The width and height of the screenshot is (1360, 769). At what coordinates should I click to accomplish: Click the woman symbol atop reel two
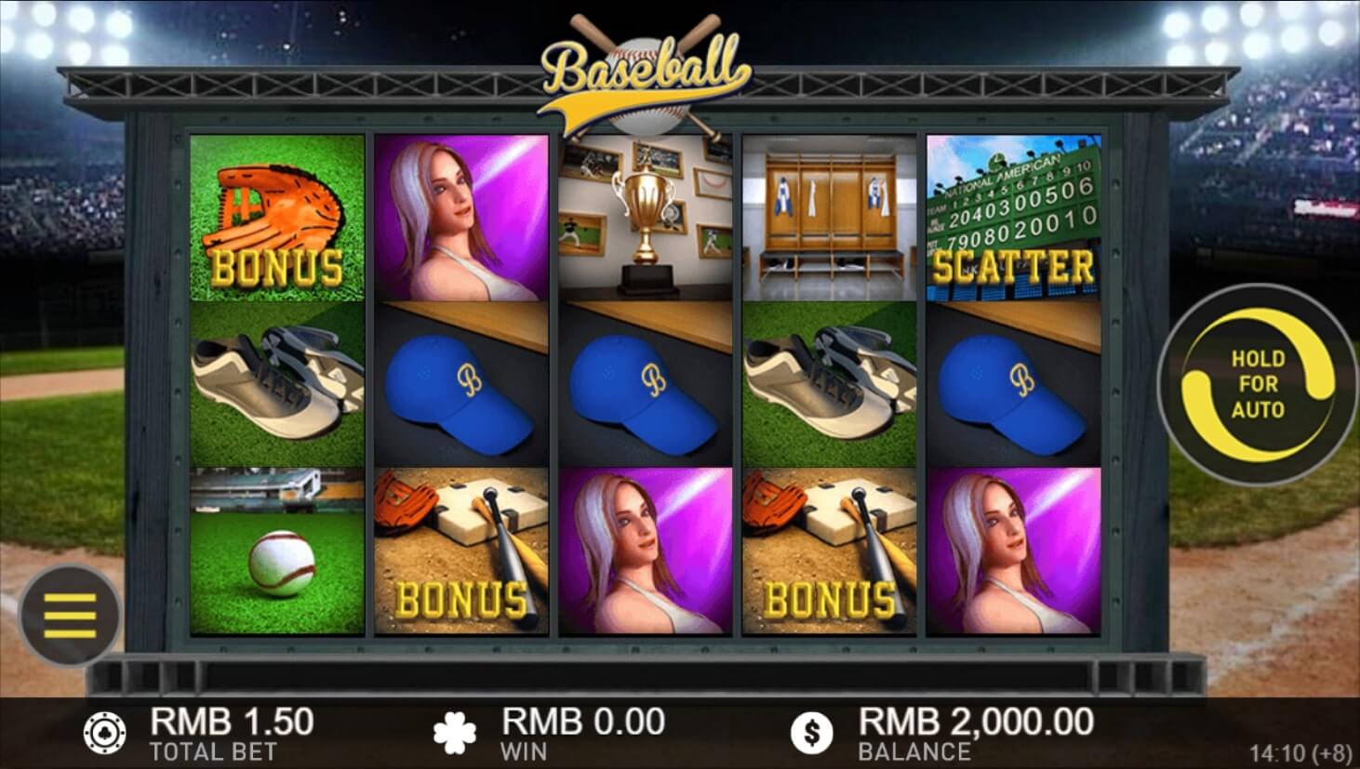[x=461, y=218]
